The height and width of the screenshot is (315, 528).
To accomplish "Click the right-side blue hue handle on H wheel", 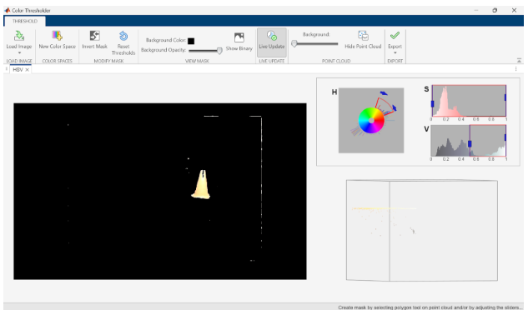I will [395, 108].
